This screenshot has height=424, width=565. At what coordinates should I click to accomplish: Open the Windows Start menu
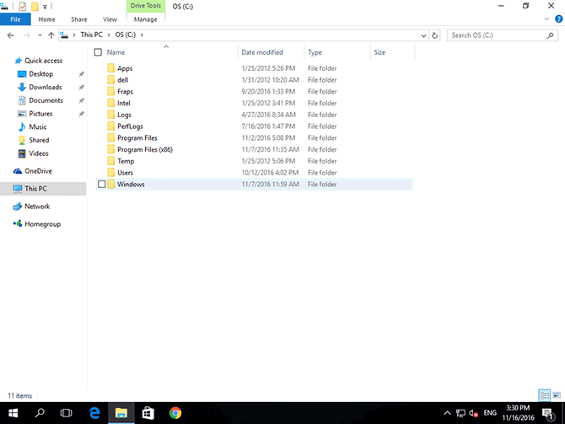coord(13,413)
